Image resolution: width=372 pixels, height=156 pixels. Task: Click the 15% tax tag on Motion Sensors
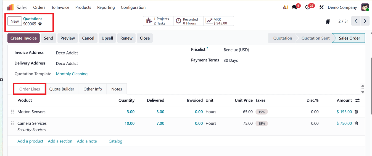coord(262,112)
